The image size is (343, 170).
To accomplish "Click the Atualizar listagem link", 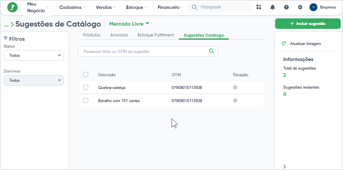I will pyautogui.click(x=306, y=44).
